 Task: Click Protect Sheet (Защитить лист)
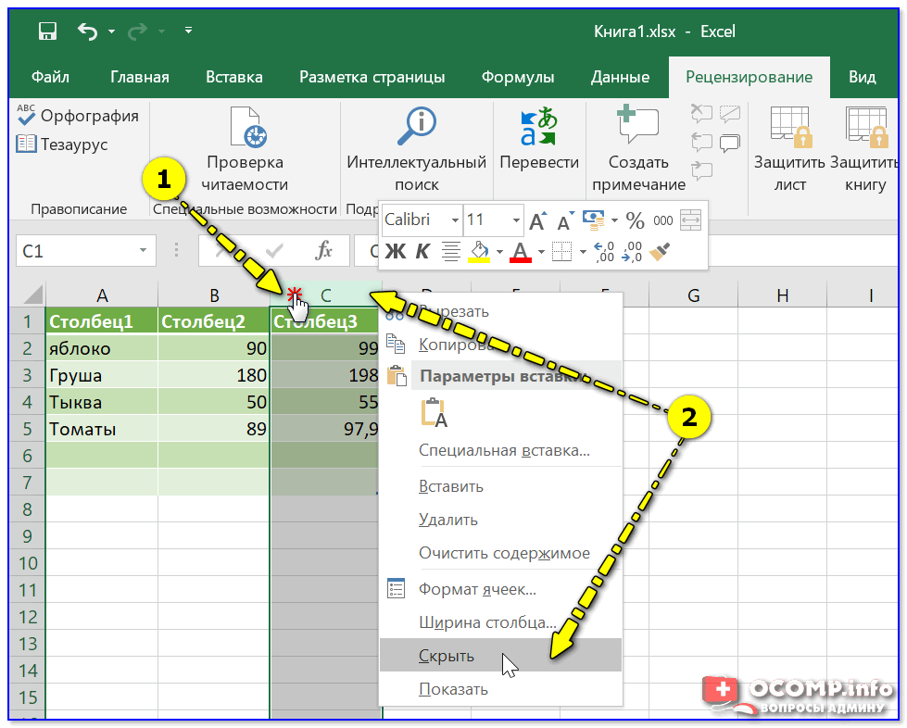[789, 148]
